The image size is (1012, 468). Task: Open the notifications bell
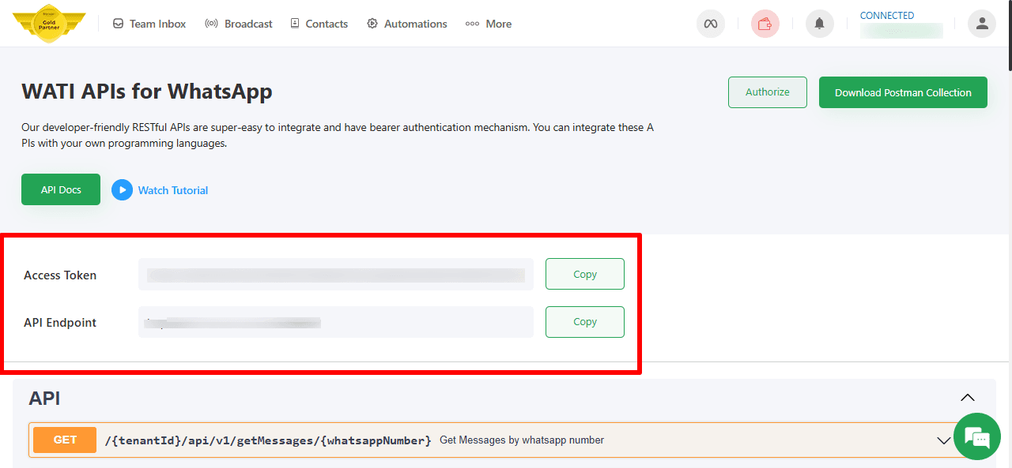(x=819, y=24)
